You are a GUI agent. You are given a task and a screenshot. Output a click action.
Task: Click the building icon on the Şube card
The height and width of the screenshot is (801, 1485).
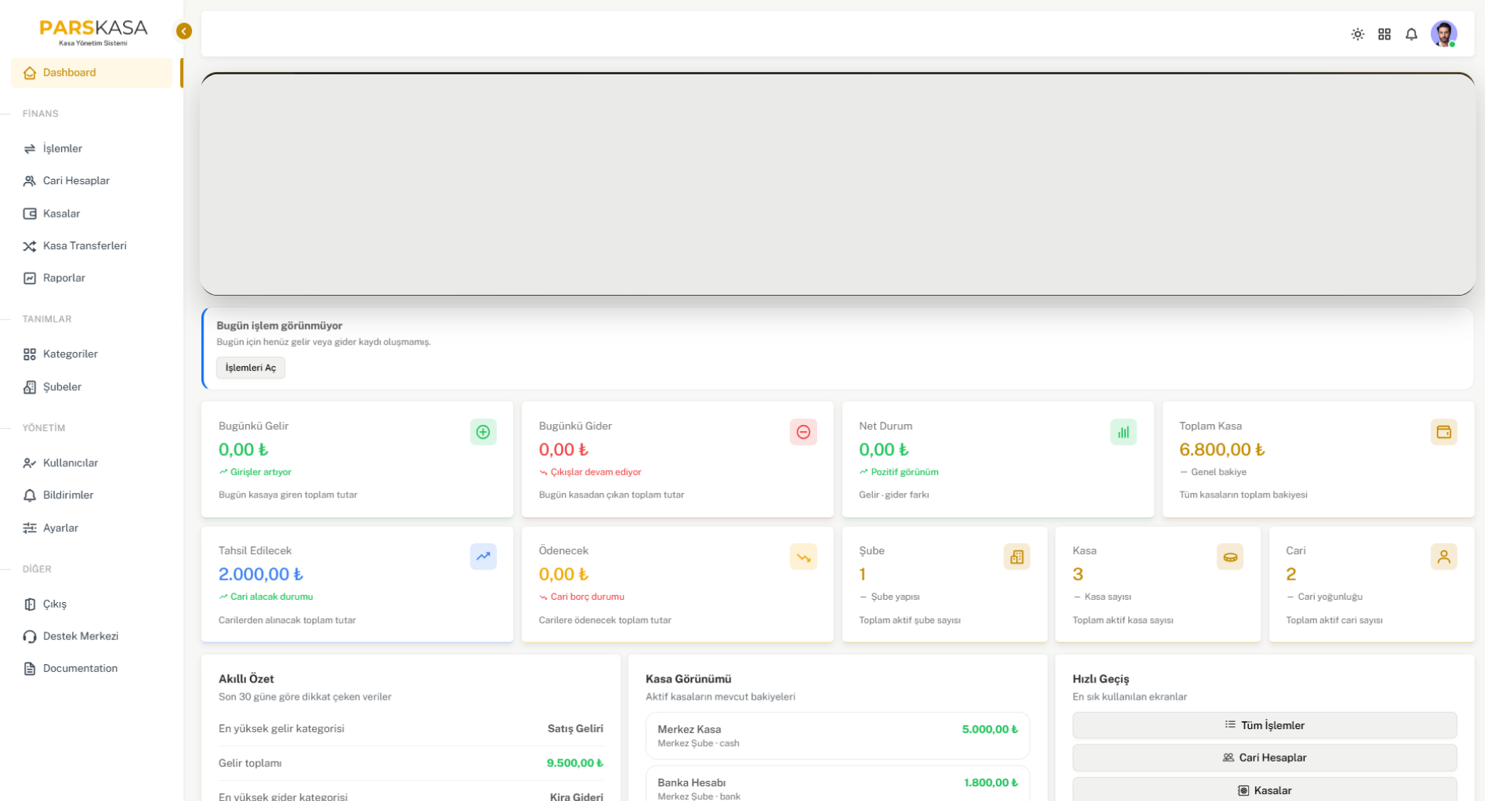tap(1017, 556)
